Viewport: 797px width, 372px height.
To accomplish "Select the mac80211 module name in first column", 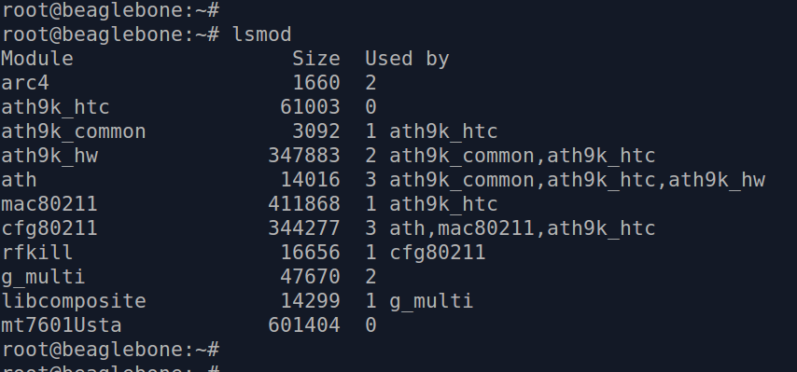I will click(x=49, y=204).
